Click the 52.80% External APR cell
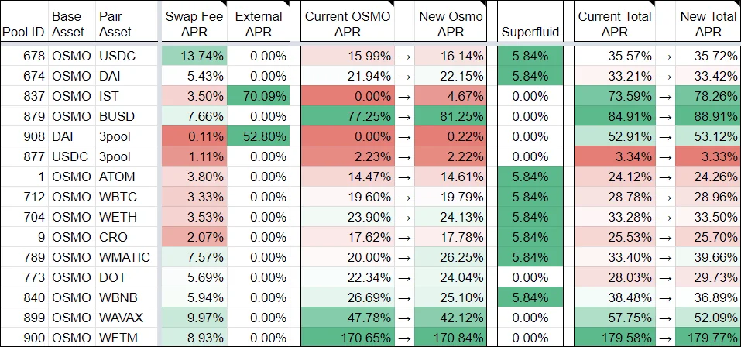This screenshot has height=347, width=741. pos(259,136)
